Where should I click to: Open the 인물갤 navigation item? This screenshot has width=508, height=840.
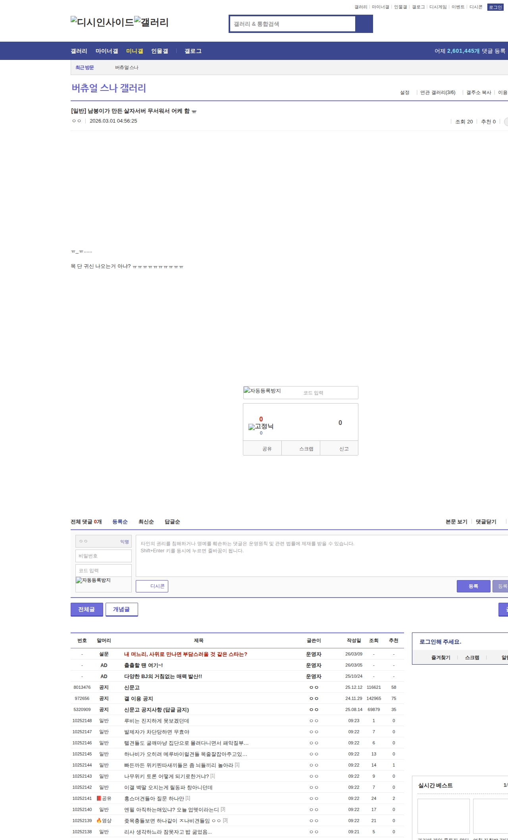pyautogui.click(x=160, y=51)
